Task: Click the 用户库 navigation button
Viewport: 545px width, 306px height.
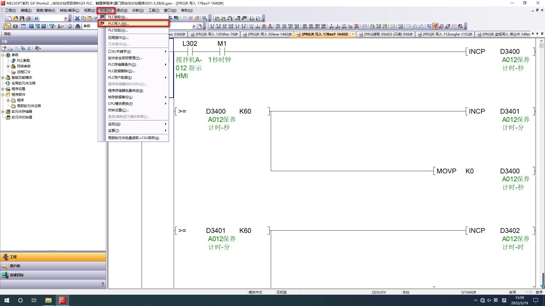Action: click(15, 266)
